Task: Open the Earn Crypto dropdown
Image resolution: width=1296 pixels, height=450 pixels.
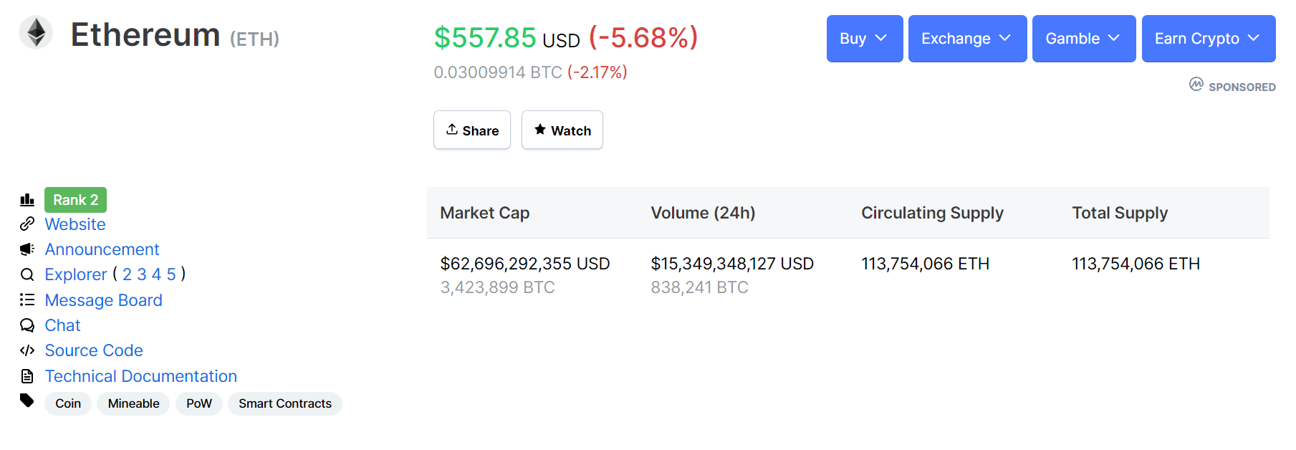Action: [1209, 39]
